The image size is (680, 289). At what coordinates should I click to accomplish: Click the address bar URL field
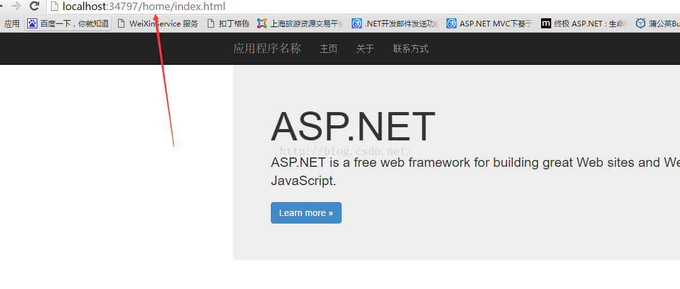(x=364, y=6)
